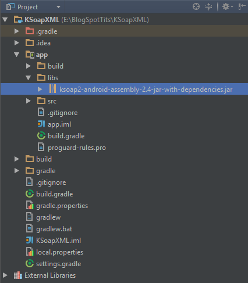Select the KSoapXML project name
248x283 pixels.
[x=42, y=20]
